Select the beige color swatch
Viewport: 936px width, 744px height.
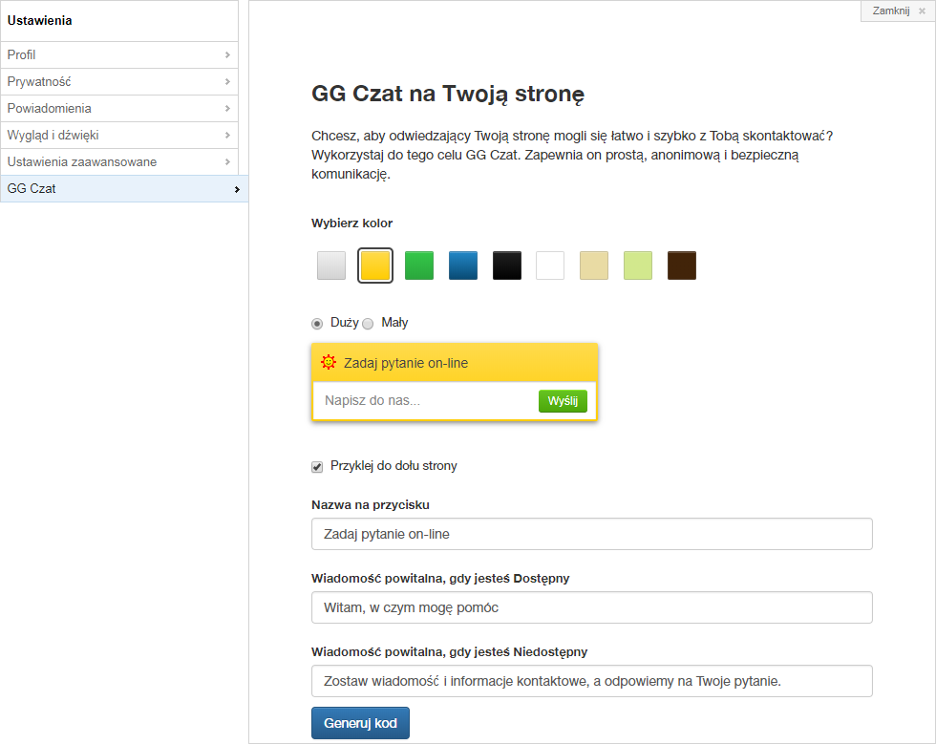594,266
